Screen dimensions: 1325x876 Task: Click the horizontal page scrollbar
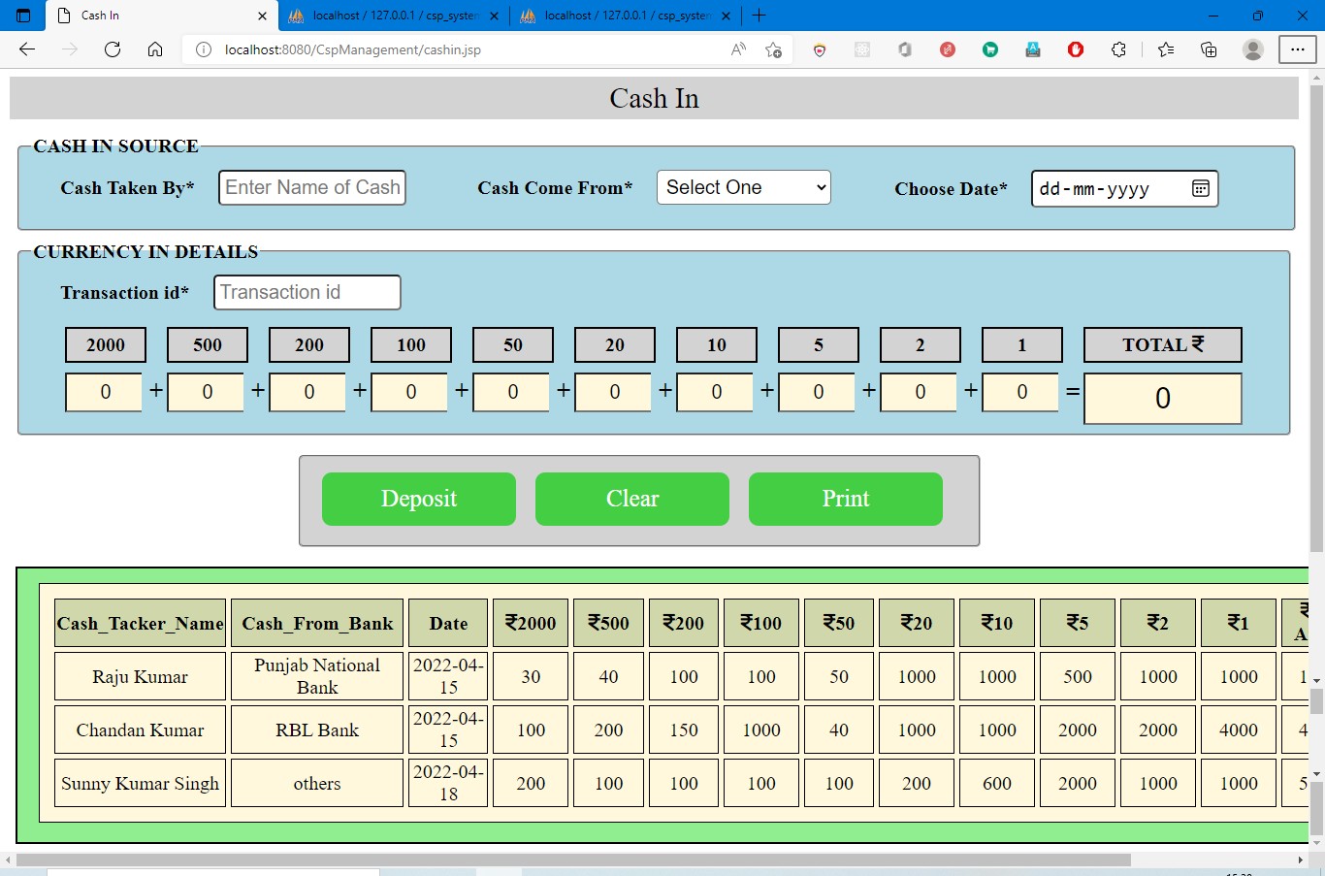(x=573, y=860)
